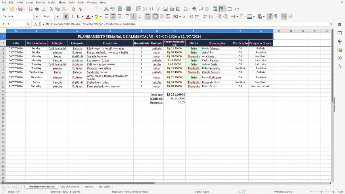
Task: Insert a comment with the speech-bubble icon
Action: point(201,9)
